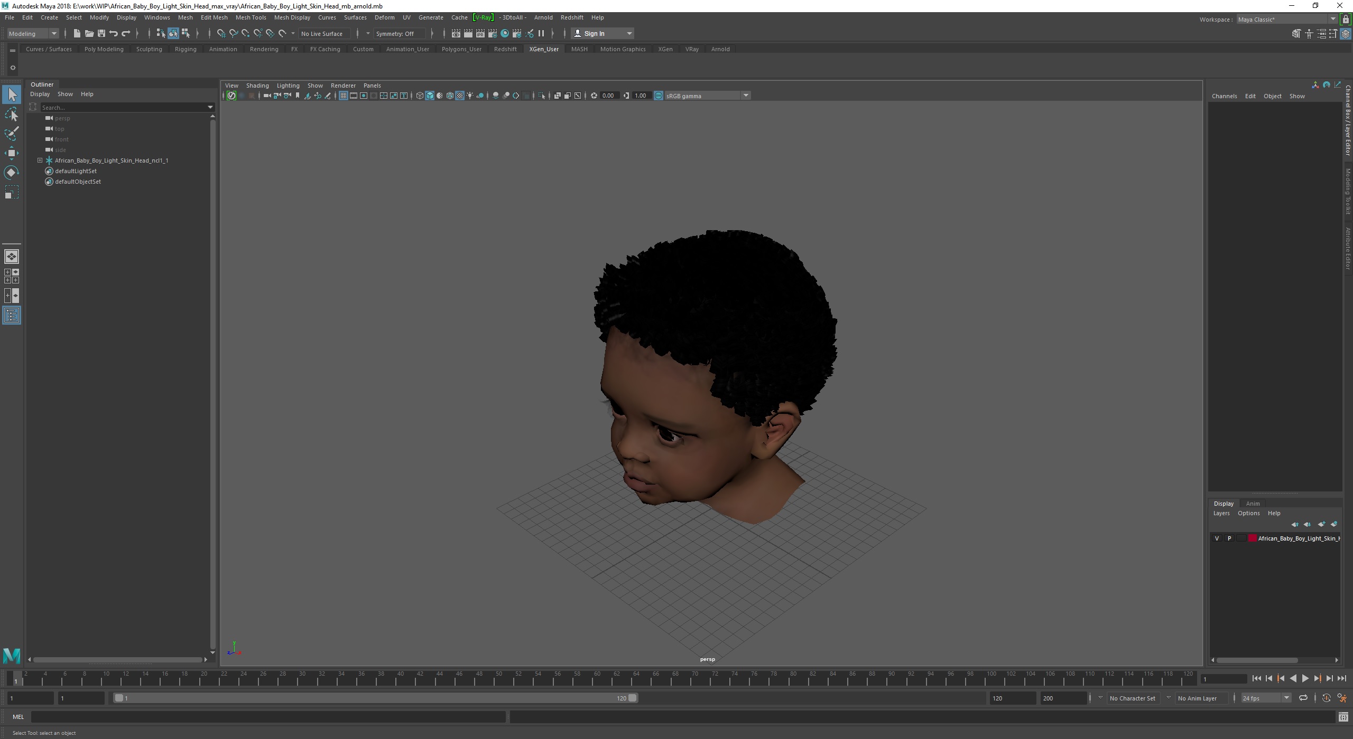Open the Mesh Tools menu
The height and width of the screenshot is (739, 1353).
click(251, 17)
